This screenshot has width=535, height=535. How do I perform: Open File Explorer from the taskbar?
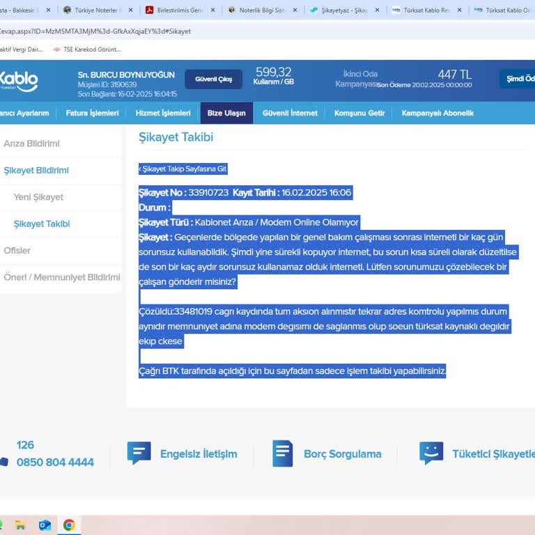[x=20, y=525]
